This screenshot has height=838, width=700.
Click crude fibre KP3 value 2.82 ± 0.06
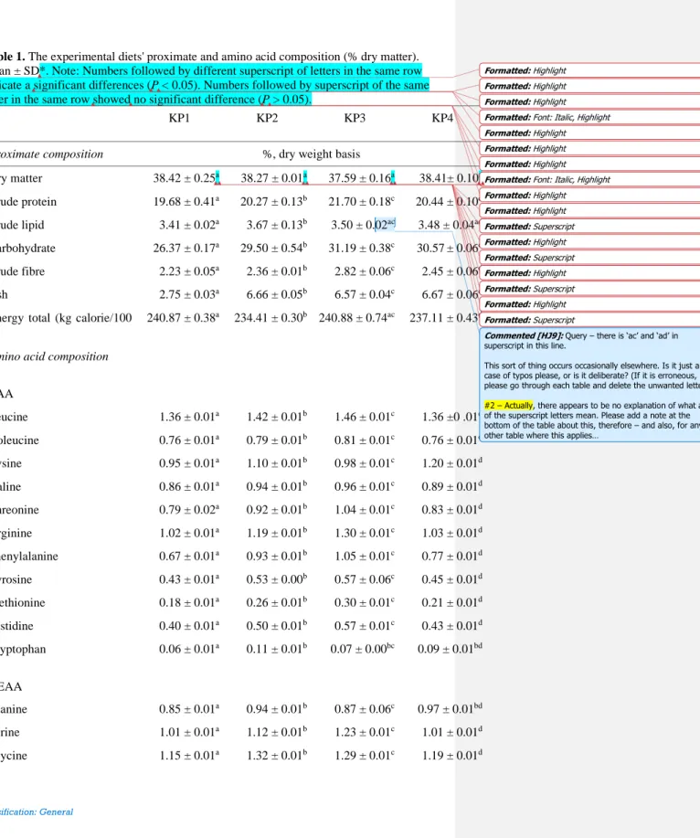tap(365, 271)
